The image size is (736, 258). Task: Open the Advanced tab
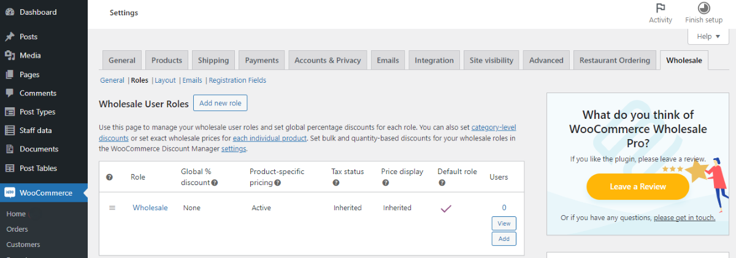546,60
